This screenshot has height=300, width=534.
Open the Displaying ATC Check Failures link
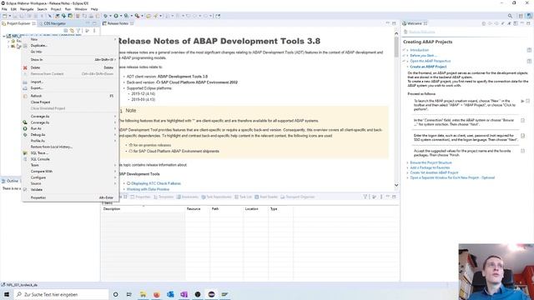tap(156, 183)
